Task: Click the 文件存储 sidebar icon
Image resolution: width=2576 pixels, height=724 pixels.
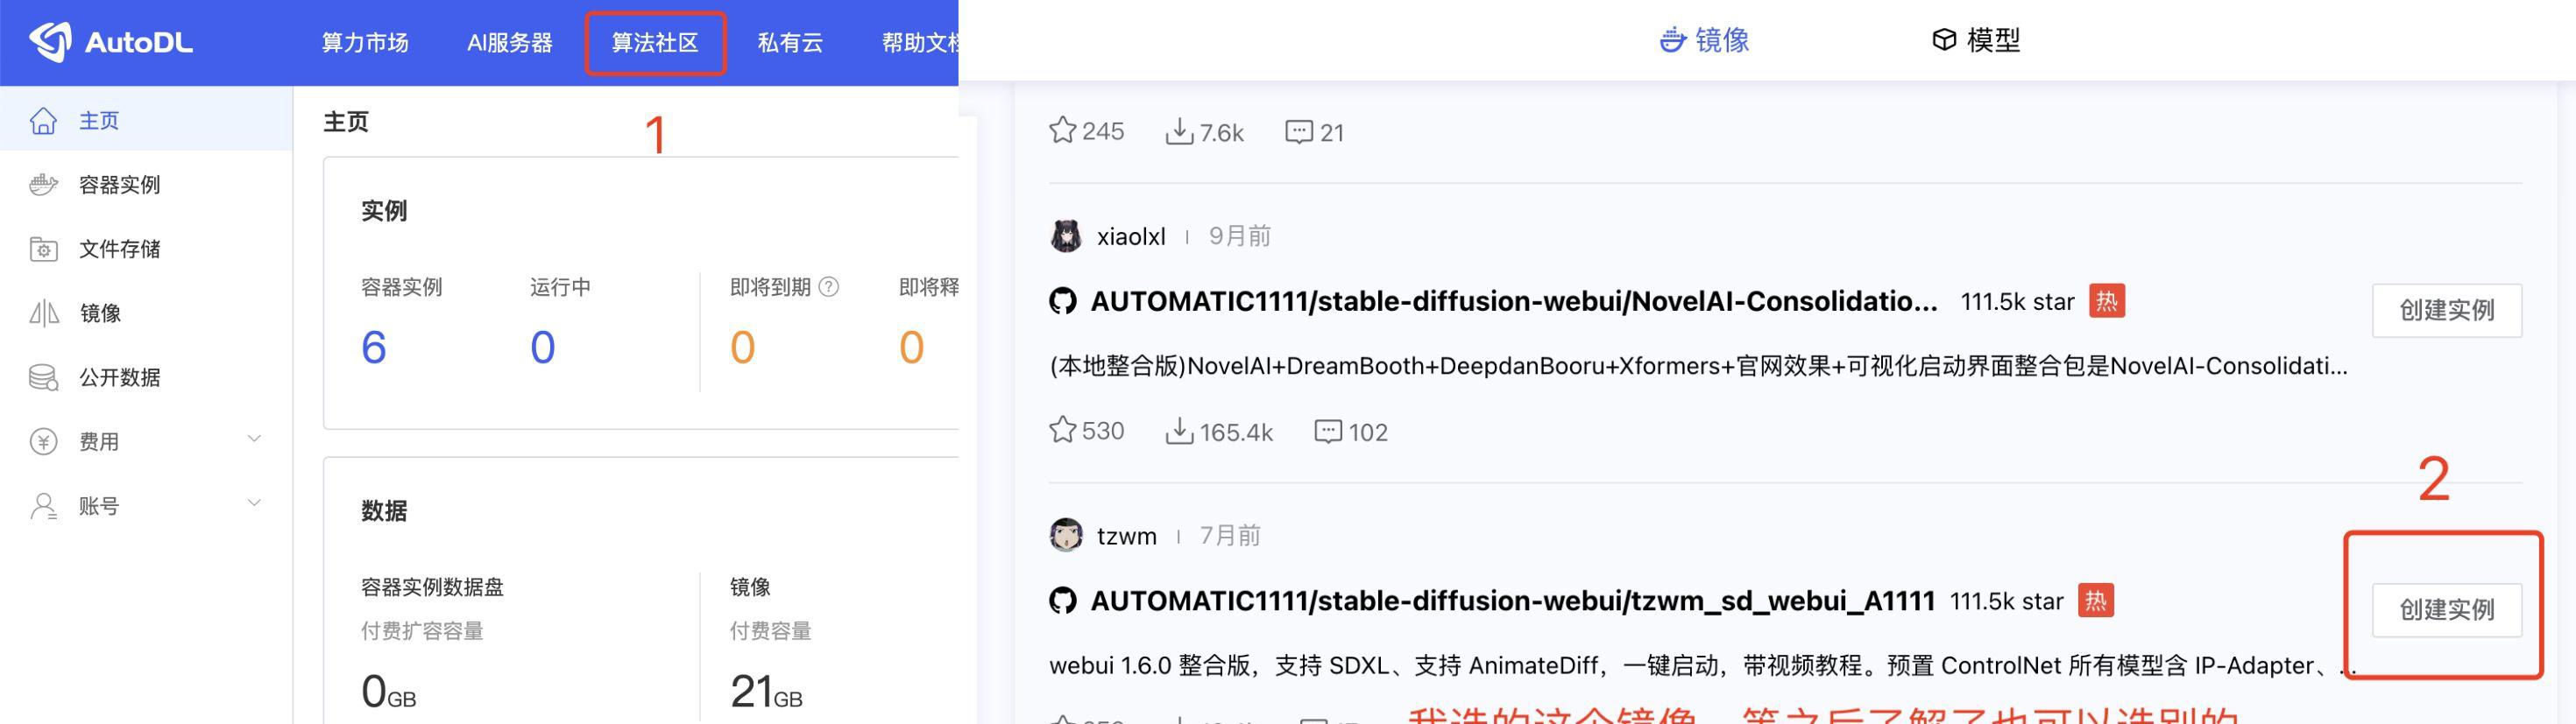Action: [x=43, y=249]
